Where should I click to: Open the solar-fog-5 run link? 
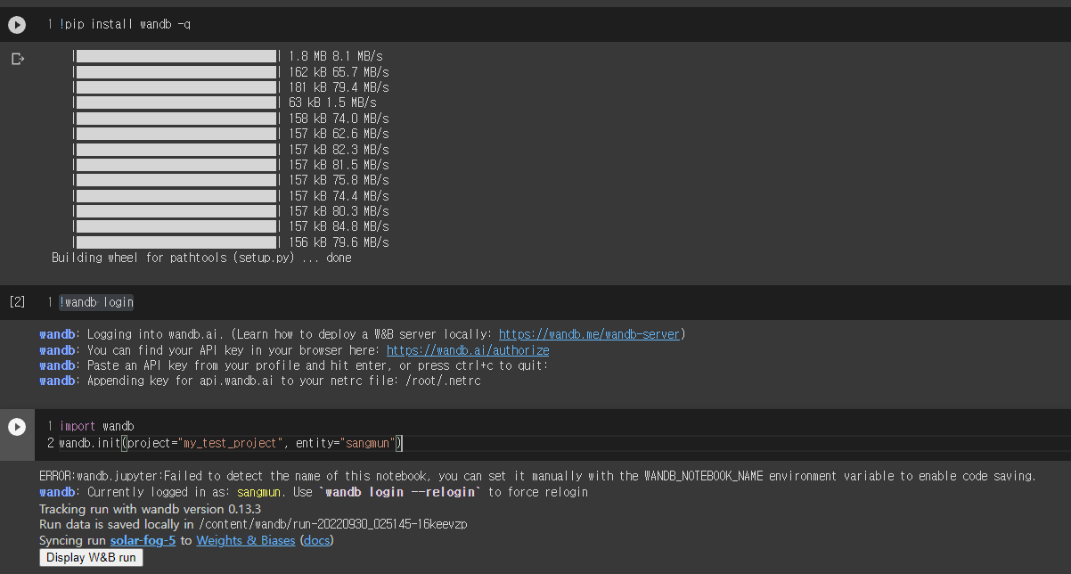coord(143,540)
